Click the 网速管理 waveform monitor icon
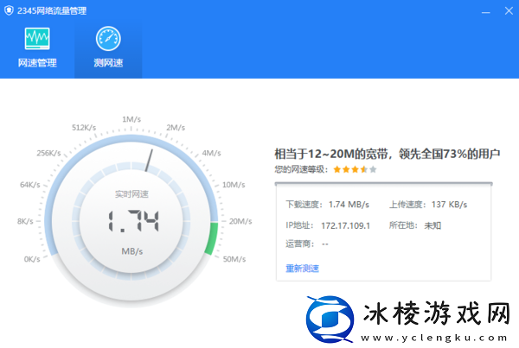Image resolution: width=519 pixels, height=348 pixels. (37, 38)
